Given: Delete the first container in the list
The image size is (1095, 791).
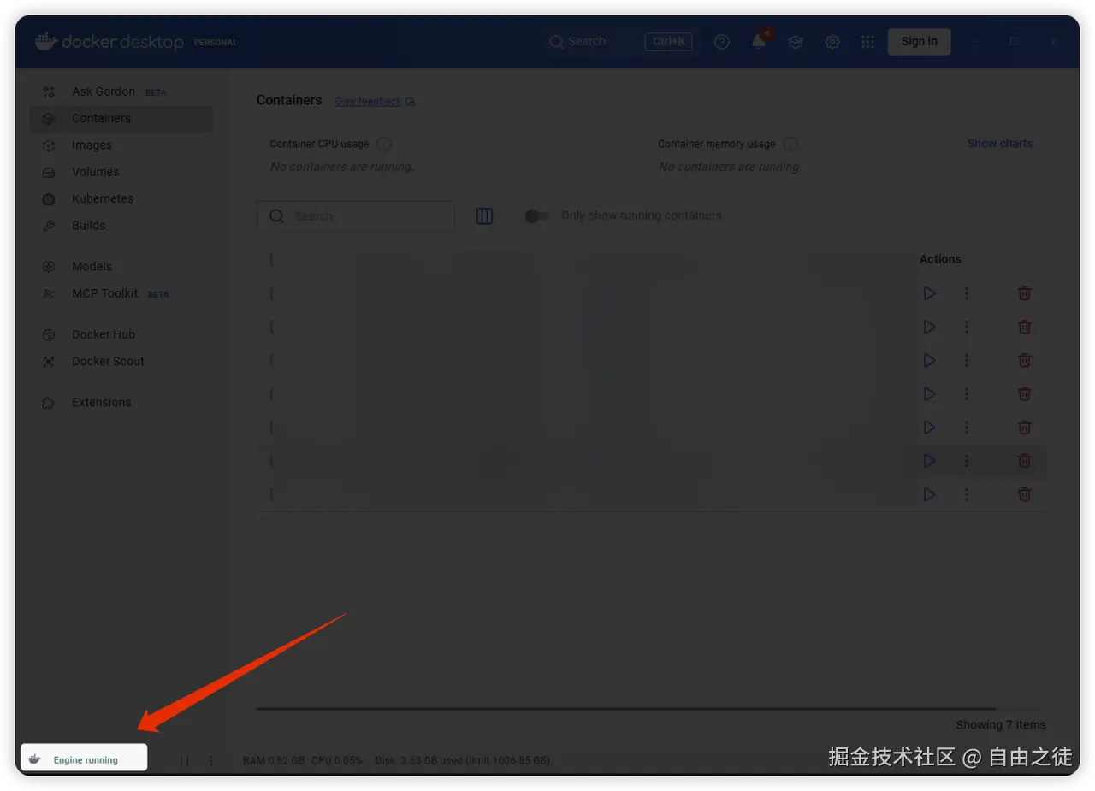Looking at the screenshot, I should pyautogui.click(x=1024, y=293).
